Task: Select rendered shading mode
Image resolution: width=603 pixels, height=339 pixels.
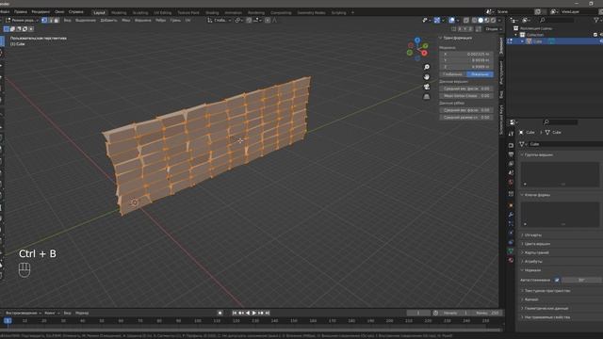Action: (493, 20)
